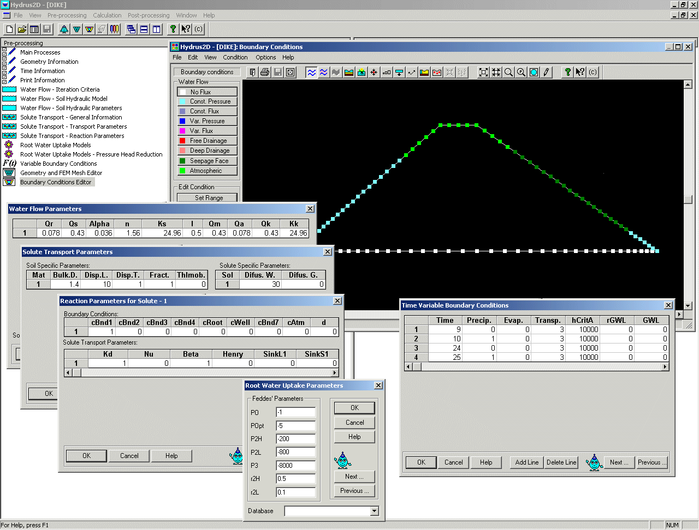This screenshot has width=699, height=530.
Task: Click Cancel in Reaction Parameters dialog
Action: tap(129, 456)
